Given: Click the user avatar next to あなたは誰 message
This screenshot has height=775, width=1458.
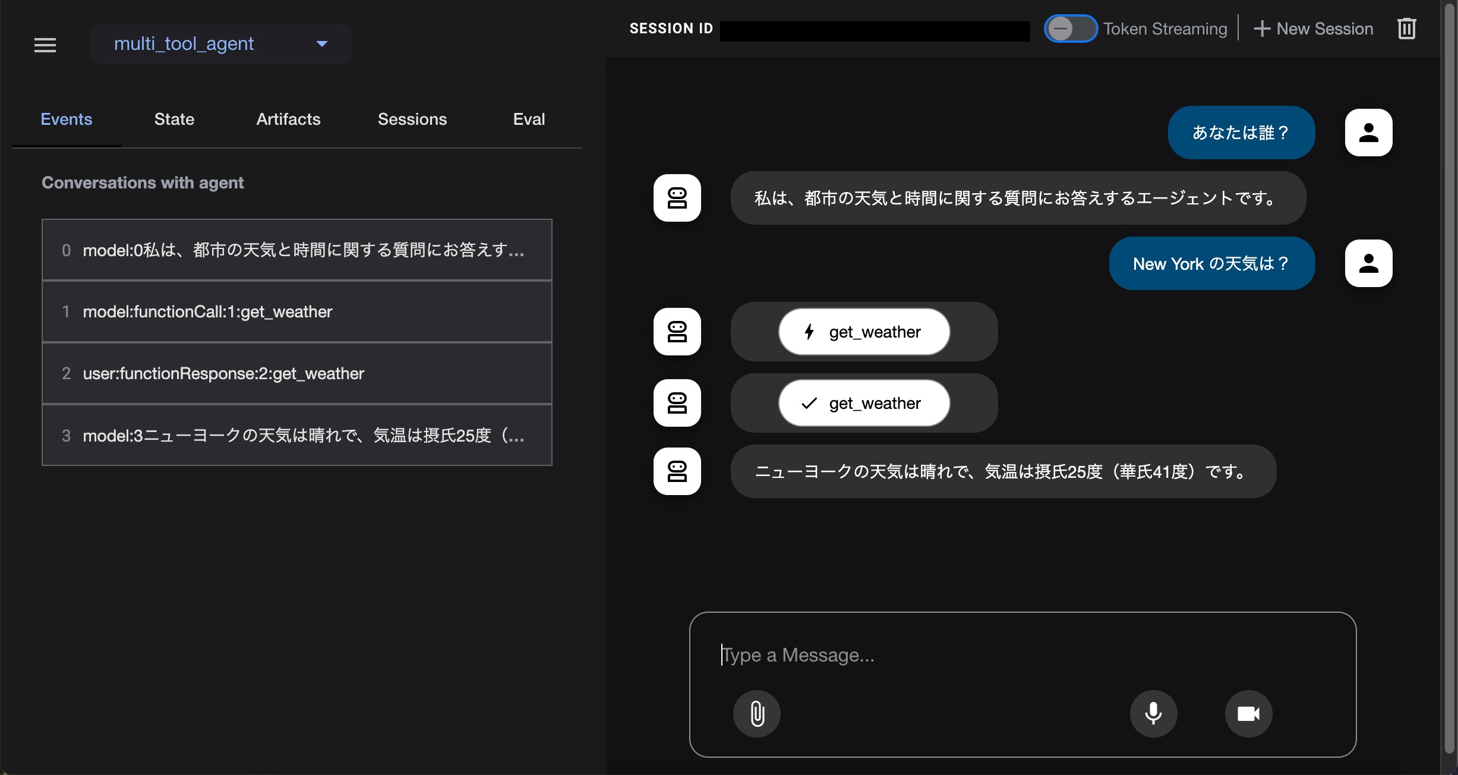Looking at the screenshot, I should (x=1368, y=132).
